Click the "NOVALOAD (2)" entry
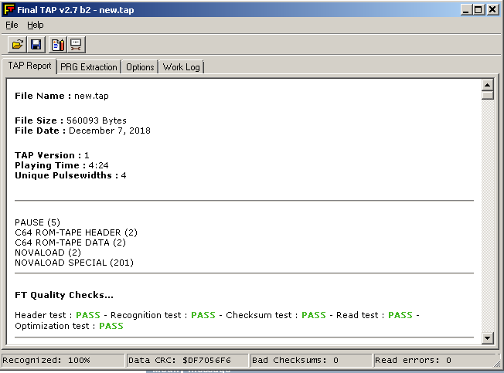The image size is (504, 373). tap(48, 253)
